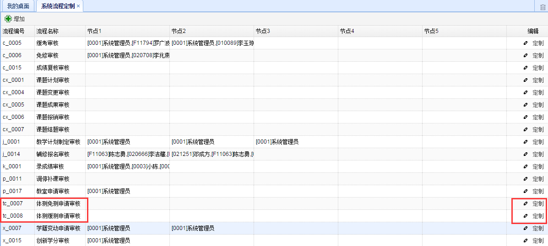Click the edit pencil for 课题计划审核
548x246 pixels.
point(526,80)
